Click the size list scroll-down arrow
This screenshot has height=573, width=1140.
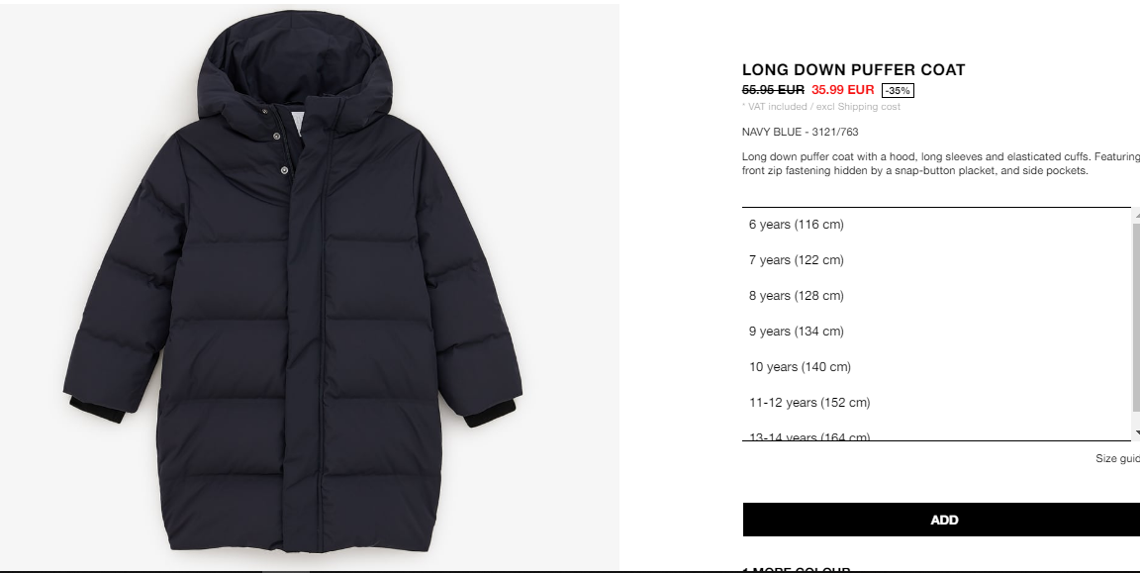pos(1136,433)
